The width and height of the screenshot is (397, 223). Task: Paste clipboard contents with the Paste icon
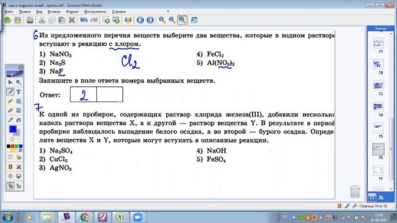[x=62, y=20]
